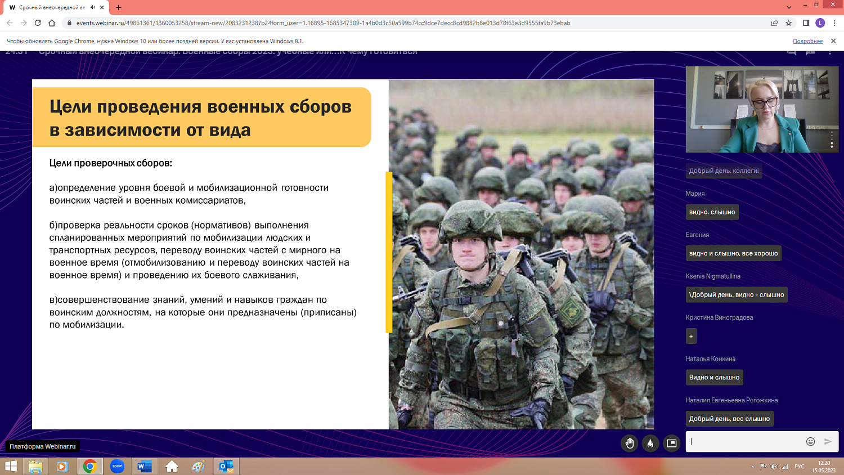Switch the 'РУС' keyboard language
This screenshot has width=844, height=475.
pos(800,467)
